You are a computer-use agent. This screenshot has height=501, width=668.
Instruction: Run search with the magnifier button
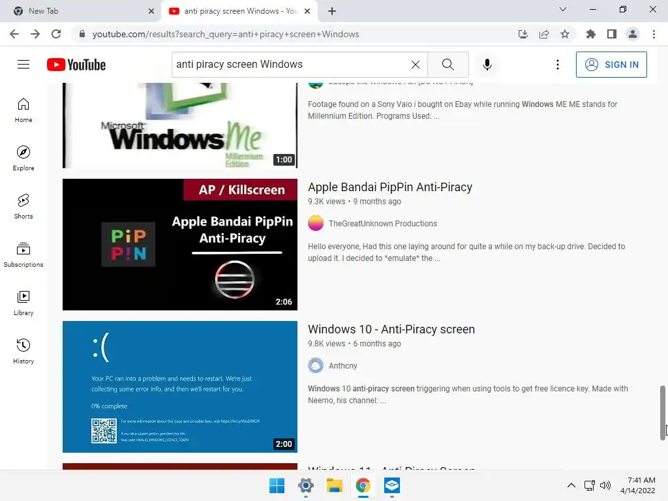pyautogui.click(x=448, y=65)
